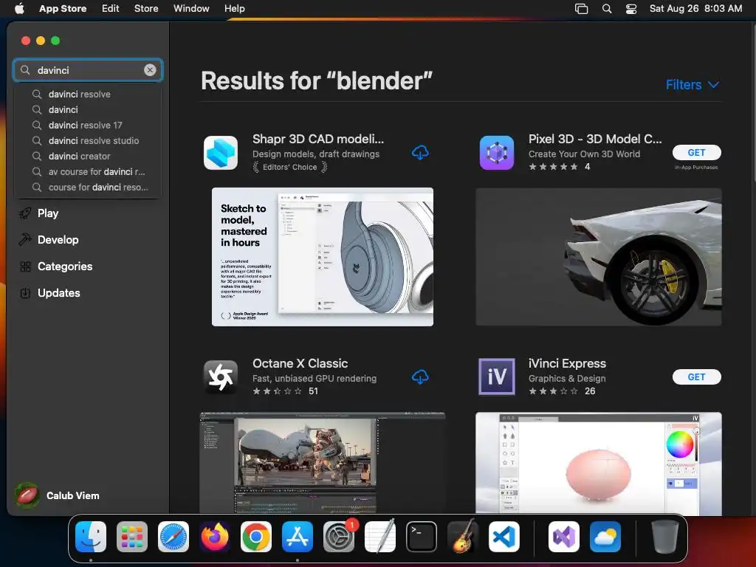Expand the Filters dropdown
The image size is (756, 567).
pyautogui.click(x=693, y=85)
